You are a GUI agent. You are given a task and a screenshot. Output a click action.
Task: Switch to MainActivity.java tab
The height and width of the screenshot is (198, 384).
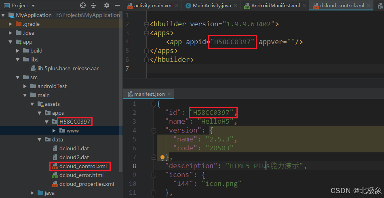(x=211, y=6)
